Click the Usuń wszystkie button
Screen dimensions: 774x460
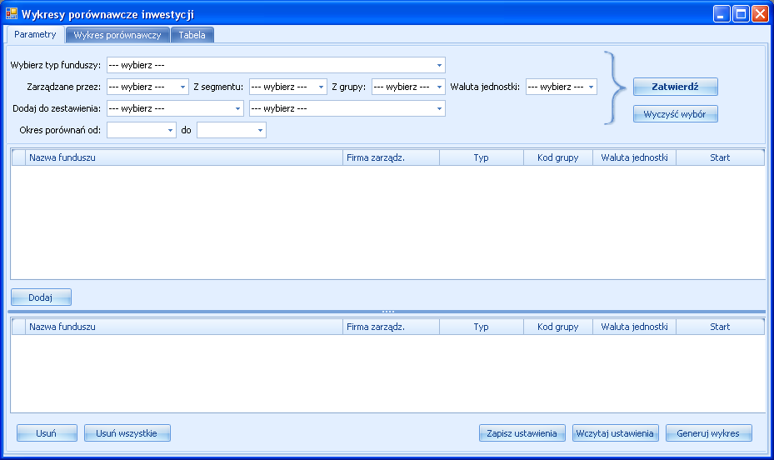[x=127, y=433]
